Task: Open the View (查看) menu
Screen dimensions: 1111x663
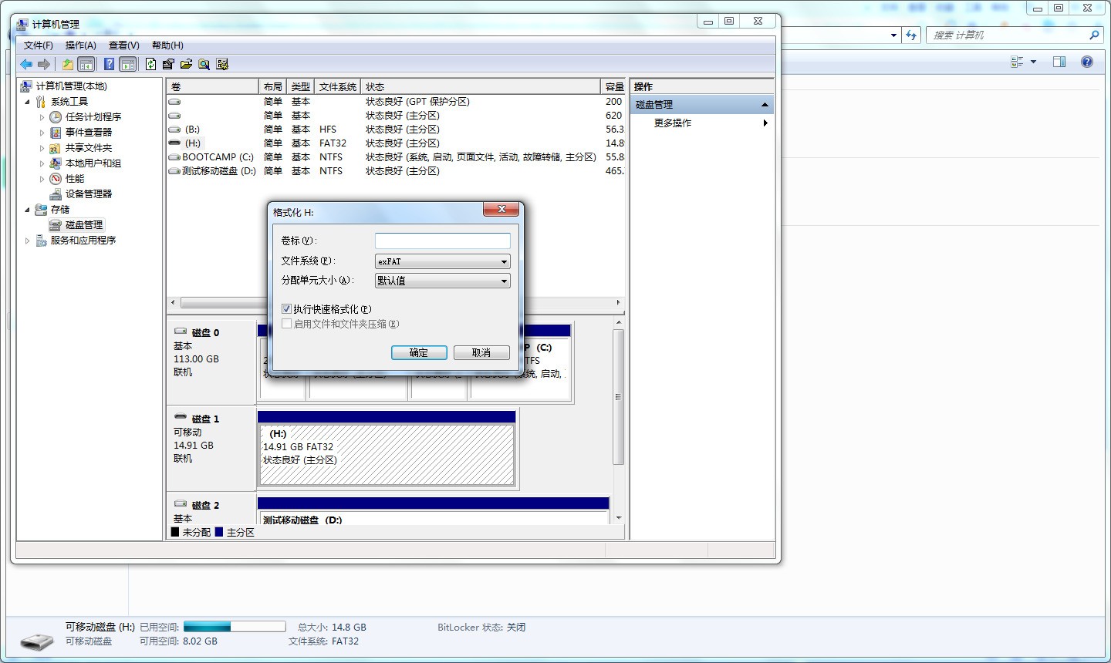Action: pos(123,45)
